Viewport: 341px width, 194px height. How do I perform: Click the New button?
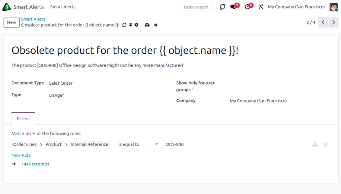(x=11, y=22)
